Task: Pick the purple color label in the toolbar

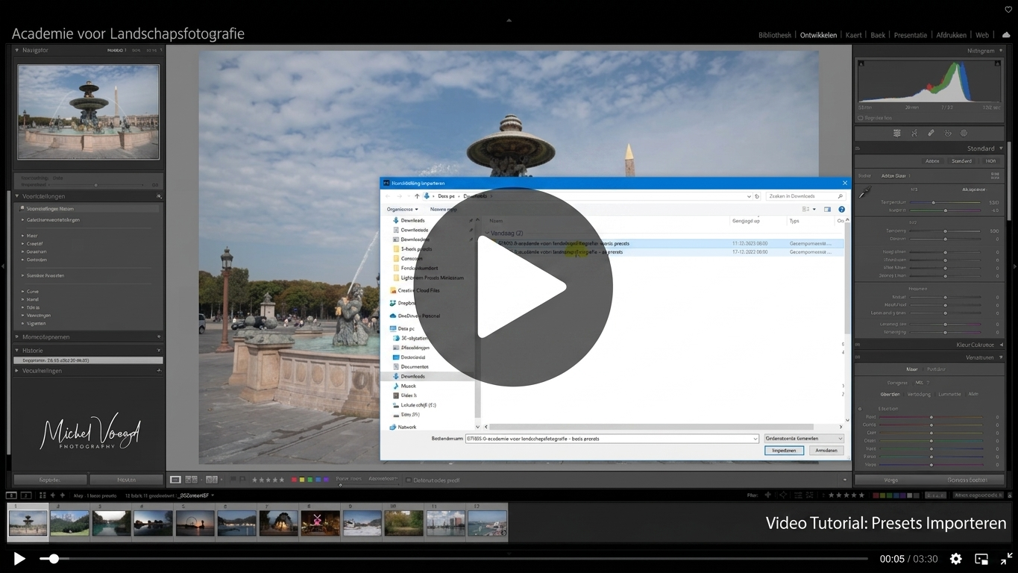Action: click(326, 480)
